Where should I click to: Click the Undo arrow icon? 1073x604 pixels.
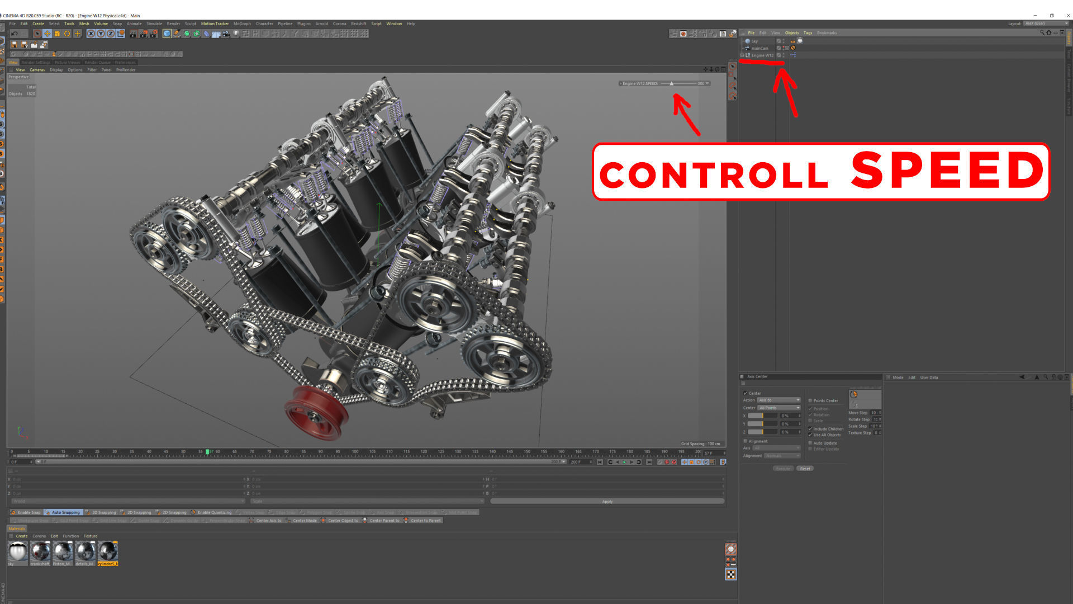(x=15, y=34)
